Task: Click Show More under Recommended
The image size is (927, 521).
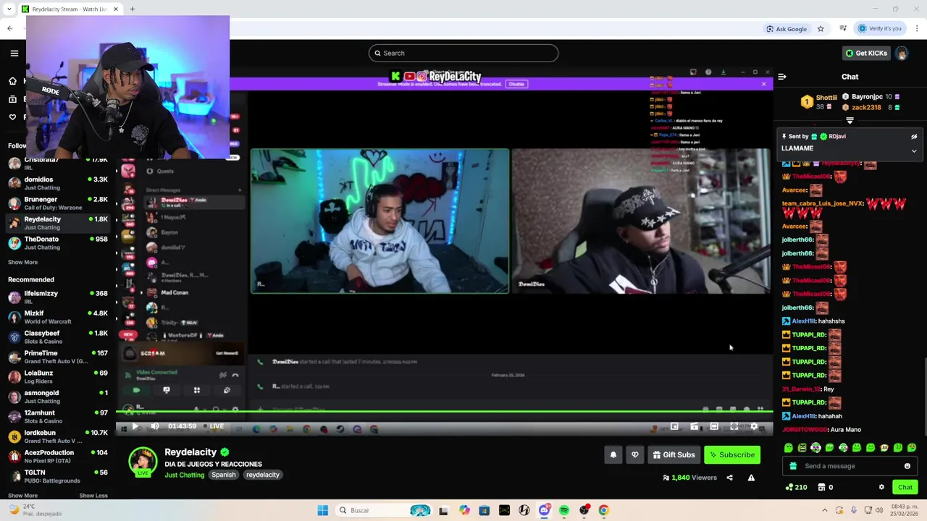Action: [22, 496]
